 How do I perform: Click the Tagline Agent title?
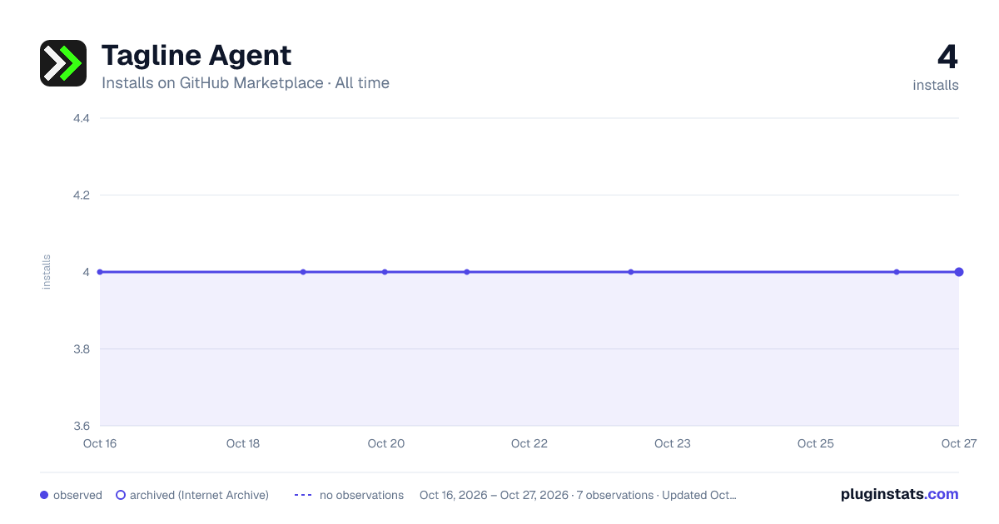coord(196,56)
